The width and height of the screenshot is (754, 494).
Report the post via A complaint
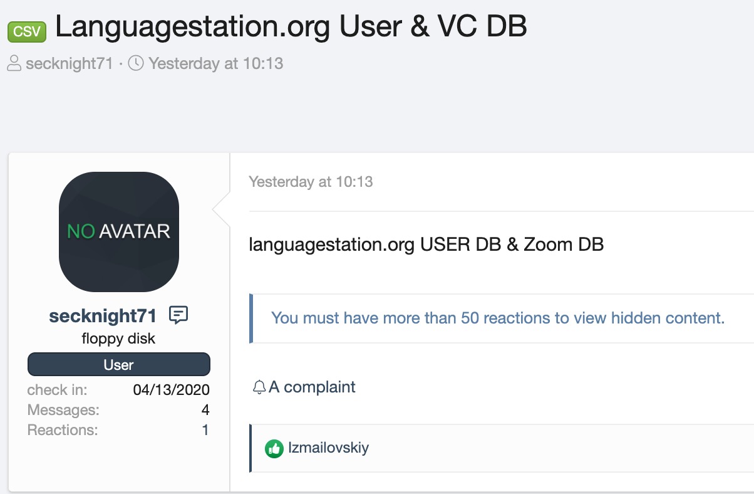(x=312, y=387)
